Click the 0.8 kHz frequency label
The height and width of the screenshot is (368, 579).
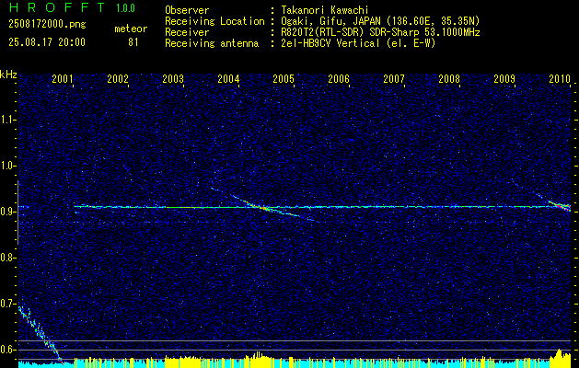pyautogui.click(x=8, y=258)
